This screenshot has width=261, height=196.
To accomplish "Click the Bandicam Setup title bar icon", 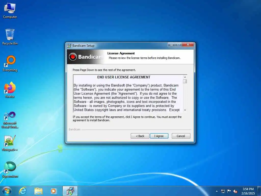I will [x=69, y=46].
